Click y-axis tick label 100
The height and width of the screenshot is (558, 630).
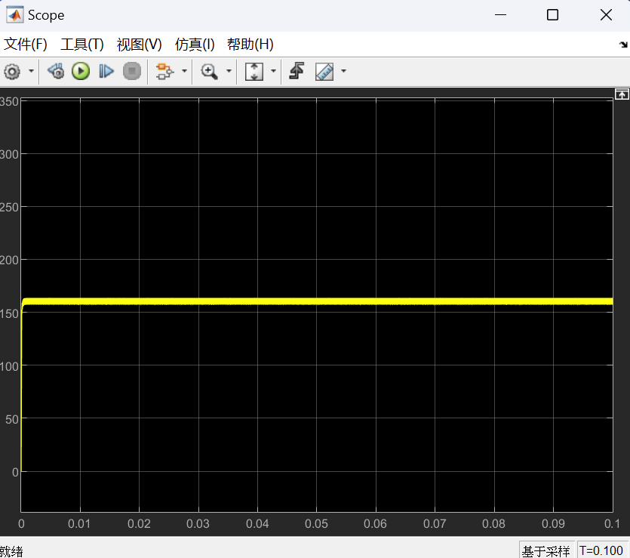point(9,366)
